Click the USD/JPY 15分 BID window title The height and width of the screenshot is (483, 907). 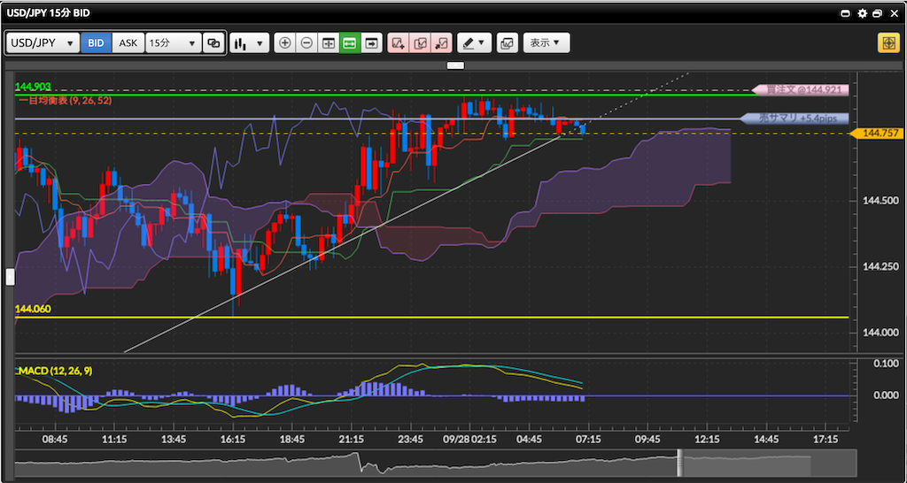pos(48,13)
